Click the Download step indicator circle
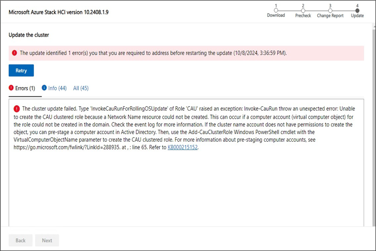 pyautogui.click(x=276, y=10)
